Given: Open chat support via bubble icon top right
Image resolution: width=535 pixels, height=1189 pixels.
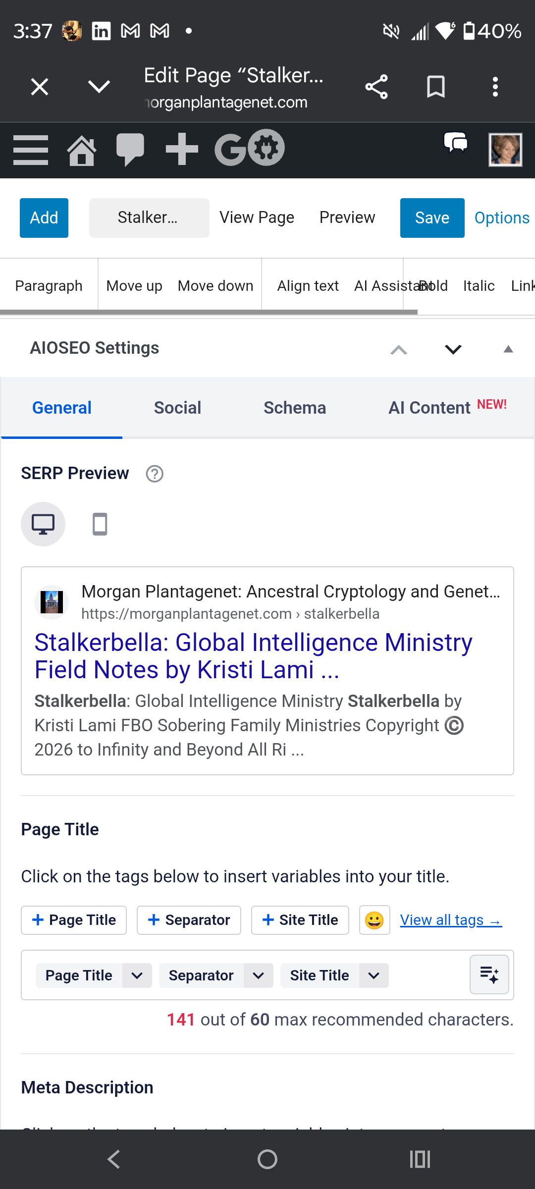Looking at the screenshot, I should point(455,145).
